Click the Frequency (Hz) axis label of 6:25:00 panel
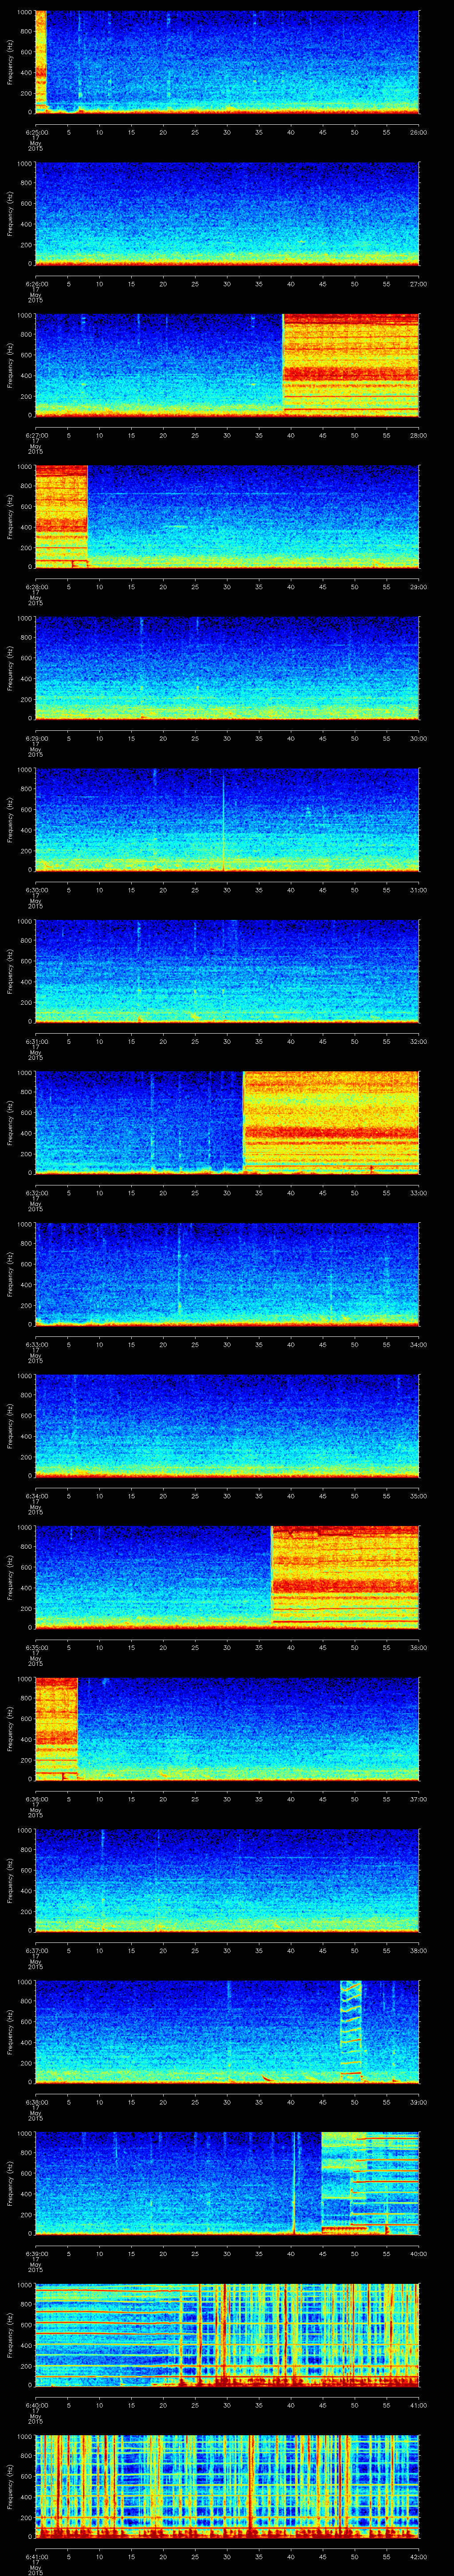Screen dimensions: 454x2576 click(10, 62)
